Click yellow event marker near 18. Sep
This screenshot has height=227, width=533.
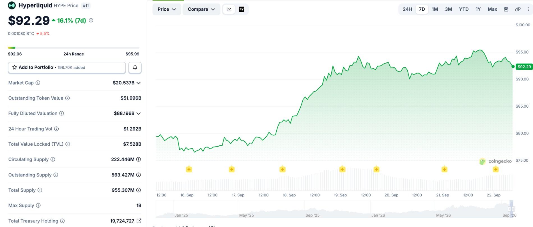[282, 169]
